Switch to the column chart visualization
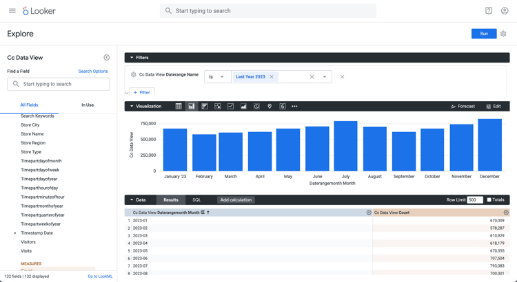 [192, 107]
